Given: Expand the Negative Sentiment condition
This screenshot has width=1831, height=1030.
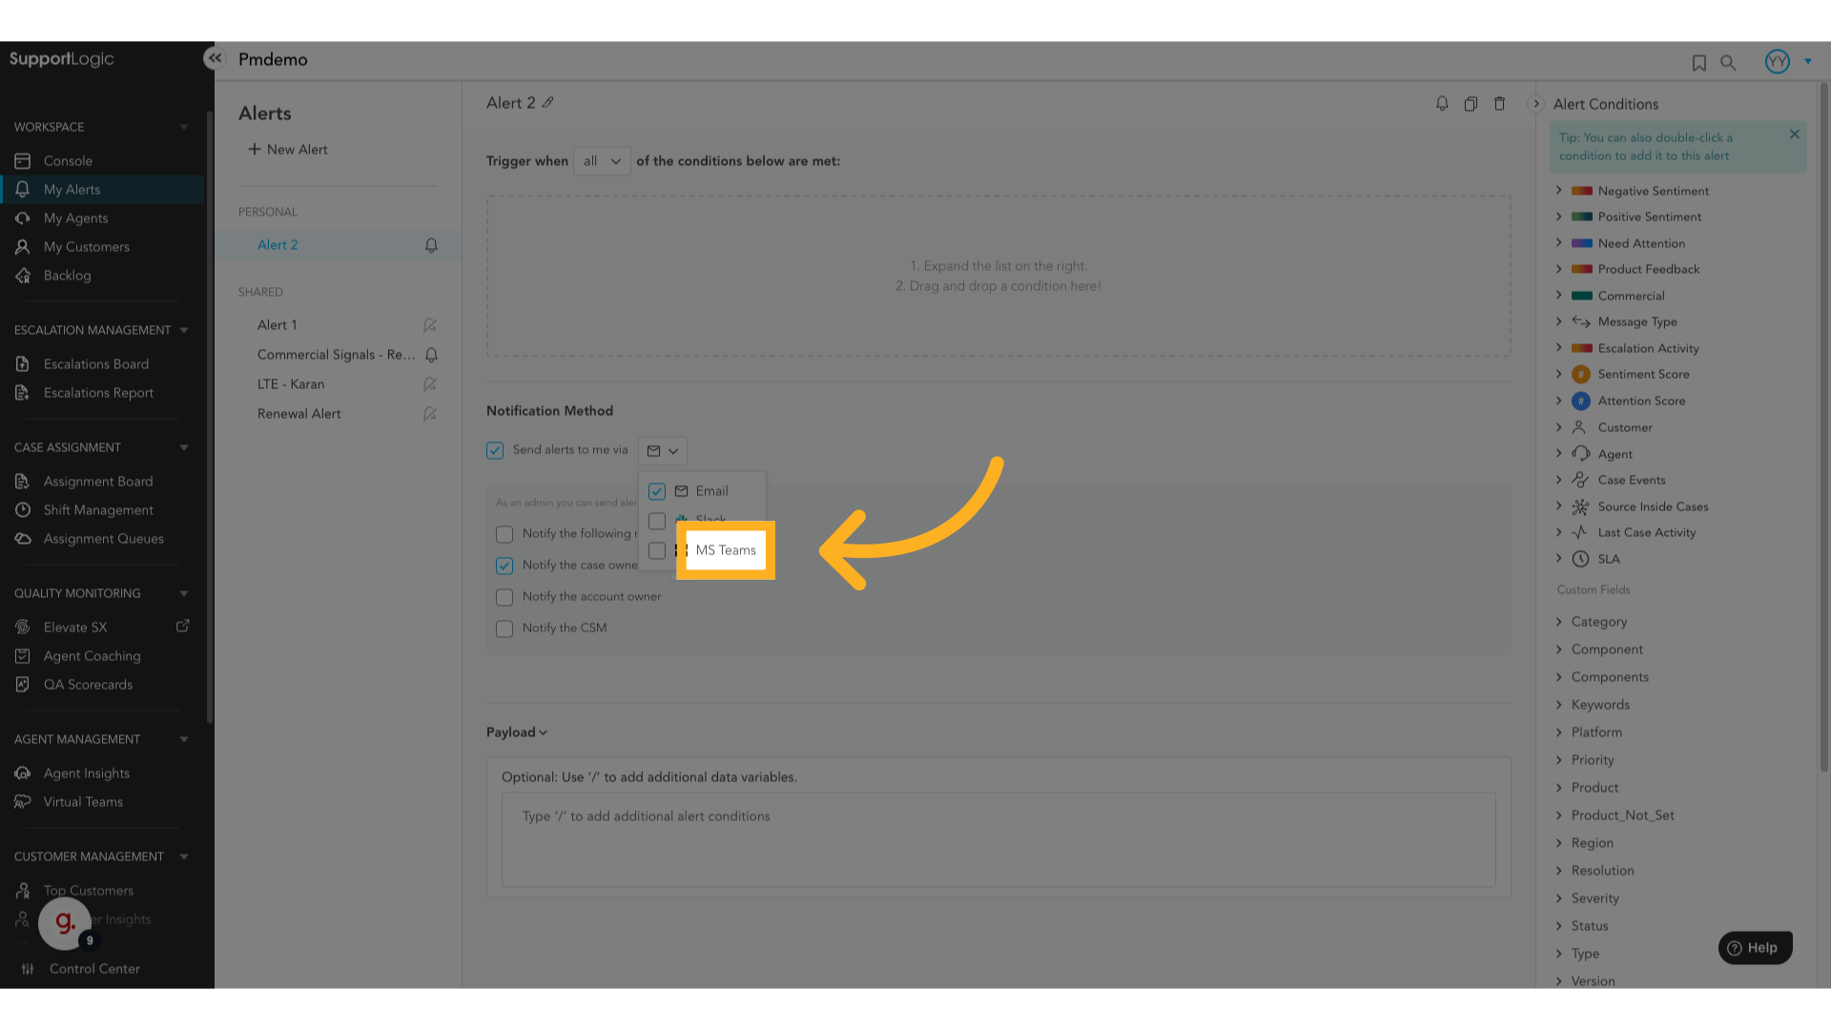Looking at the screenshot, I should [1559, 191].
